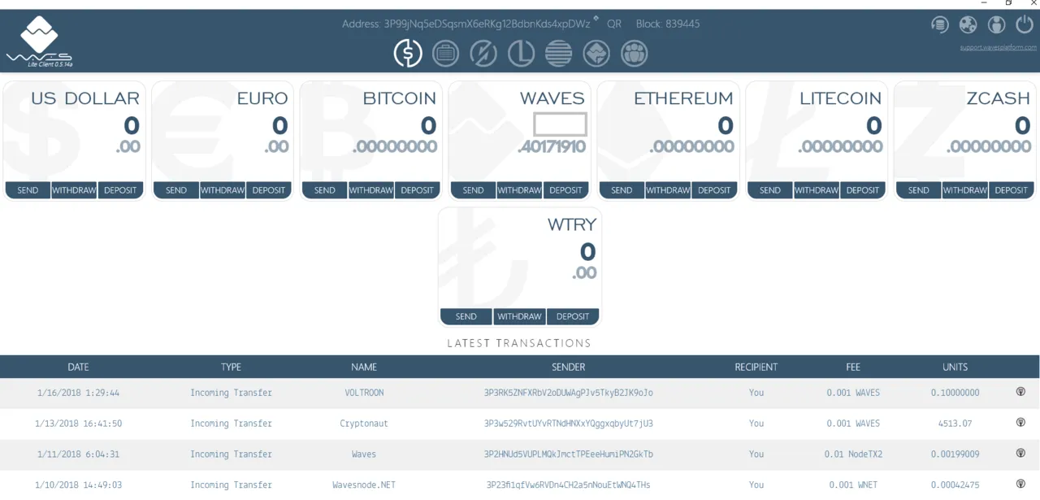Screen dimensions: 1040x500
Task: Deposit Bitcoin
Action: coord(418,190)
